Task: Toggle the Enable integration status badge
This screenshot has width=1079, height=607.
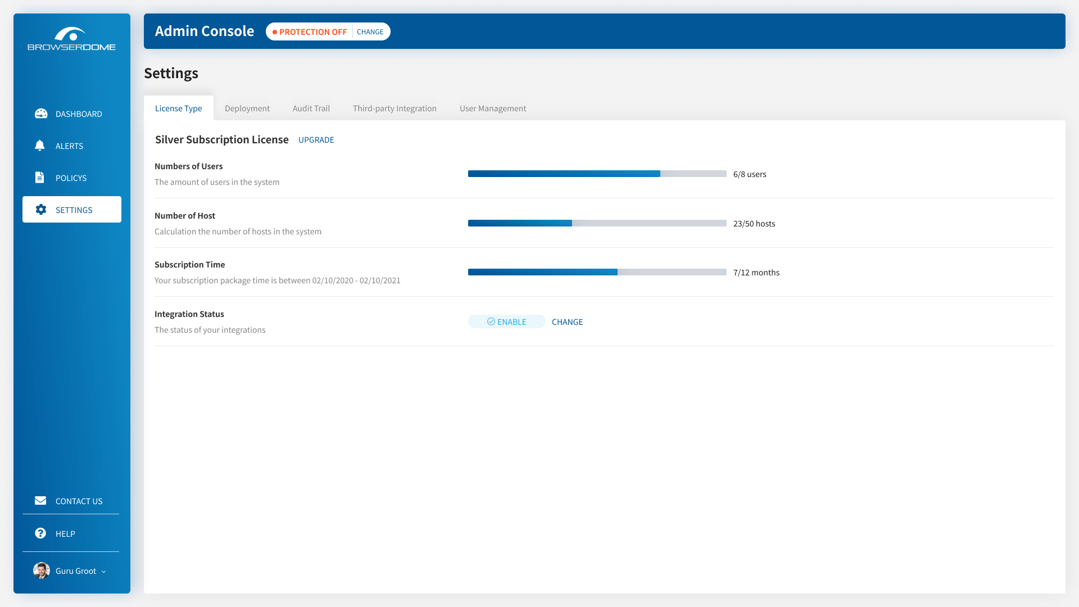Action: click(x=506, y=321)
